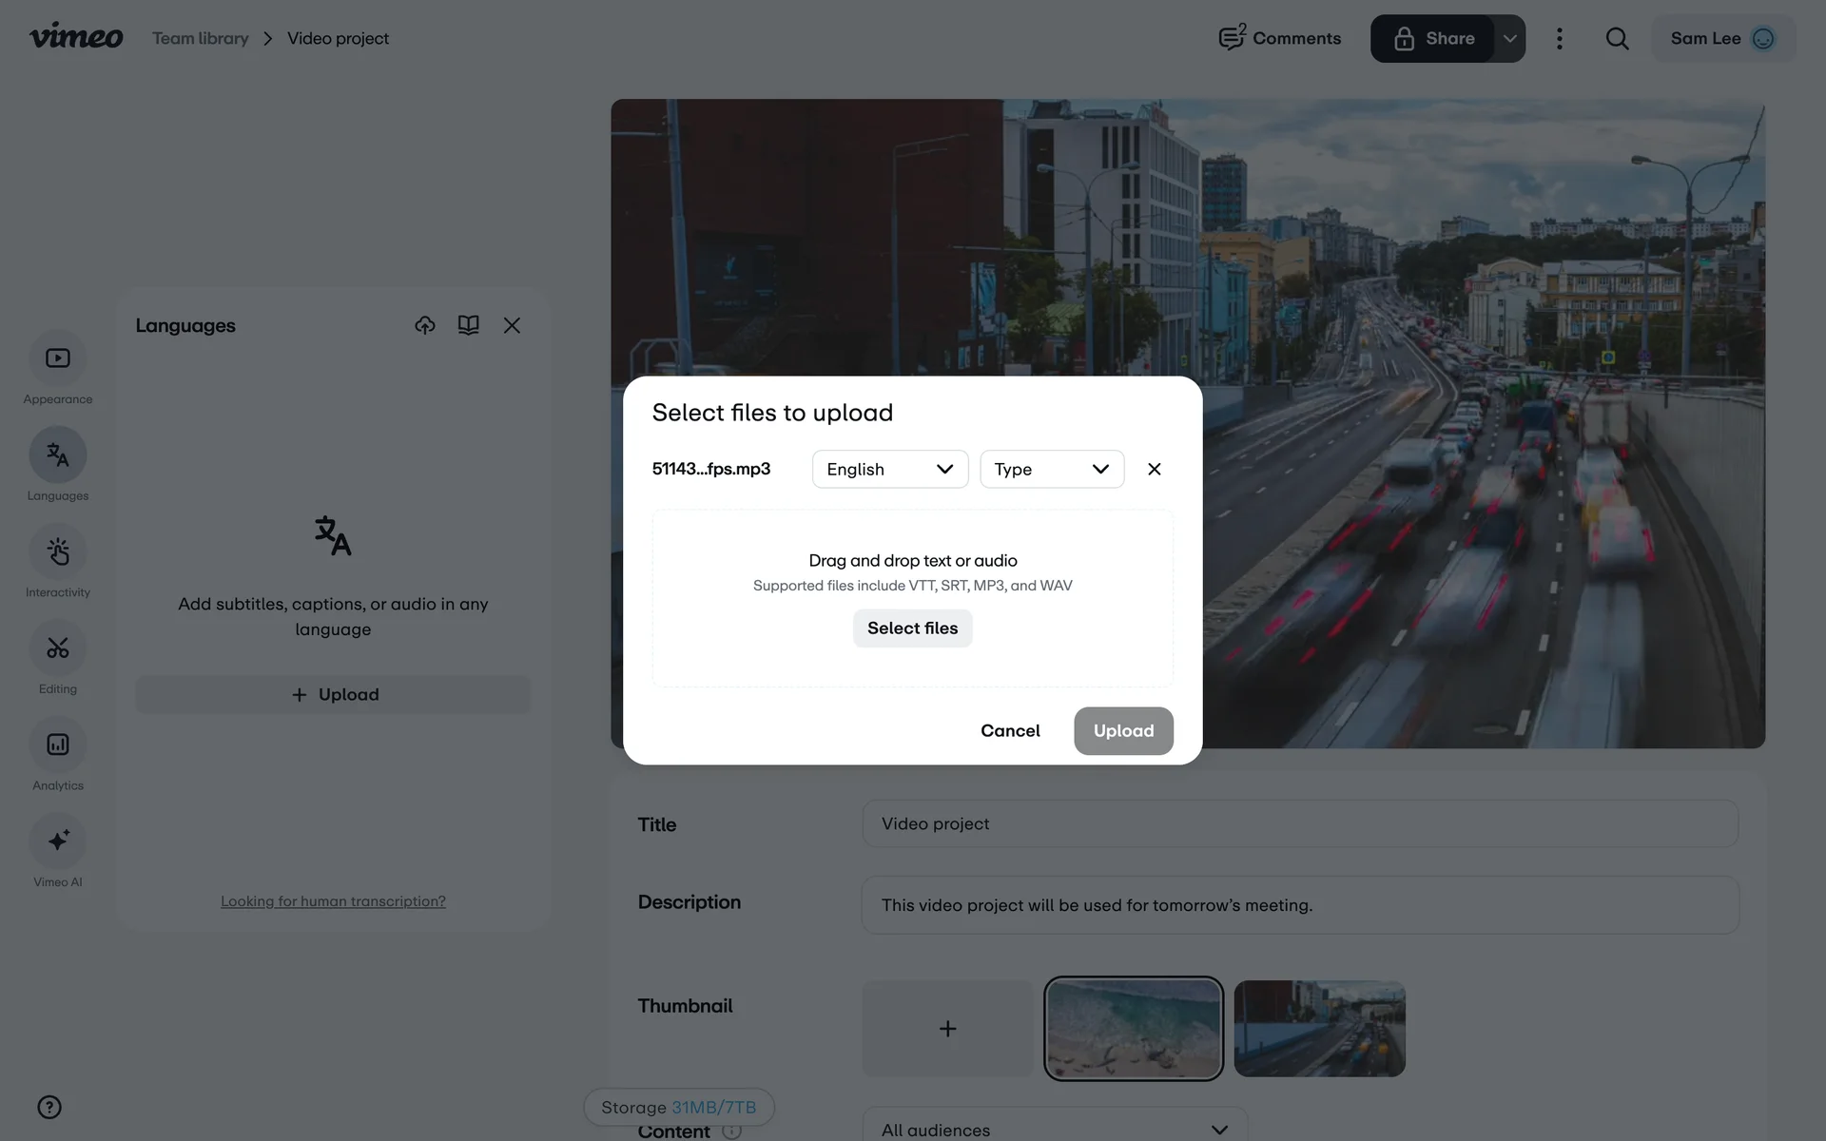Open the Vimeo AI sparkle tool
Image resolution: width=1826 pixels, height=1141 pixels.
58,841
